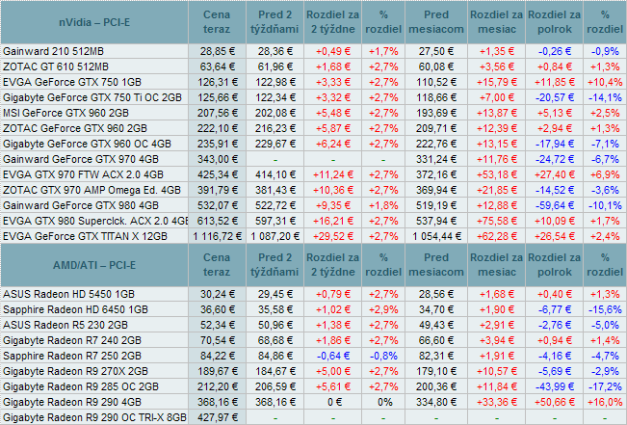Select Gainward GeForce GTX 970 4GB
The width and height of the screenshot is (627, 425).
81,159
